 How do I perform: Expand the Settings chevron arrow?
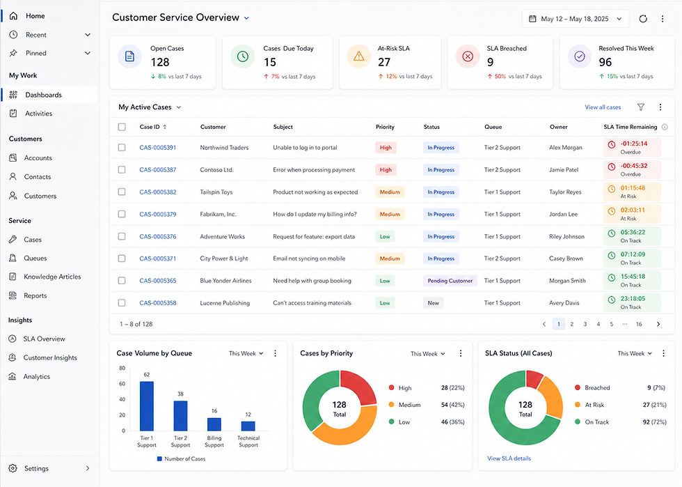pyautogui.click(x=88, y=468)
